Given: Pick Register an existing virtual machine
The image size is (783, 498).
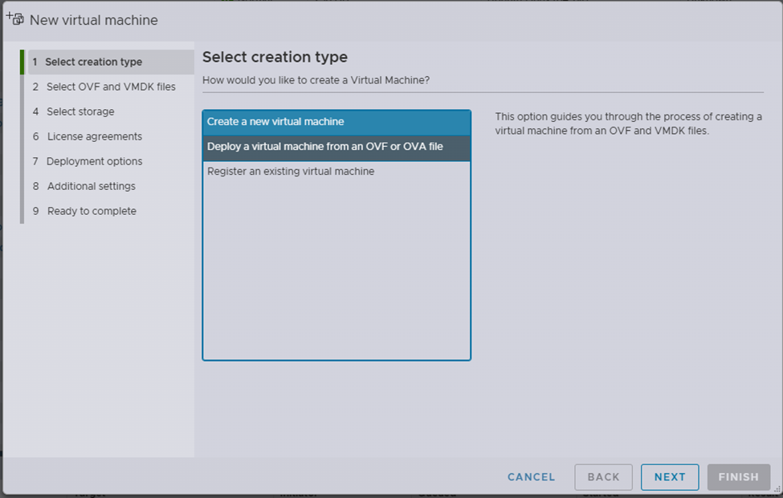Looking at the screenshot, I should [x=290, y=172].
